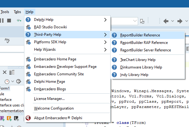The width and height of the screenshot is (189, 127).
Task: Stop the program with the square button
Action: (9, 21)
